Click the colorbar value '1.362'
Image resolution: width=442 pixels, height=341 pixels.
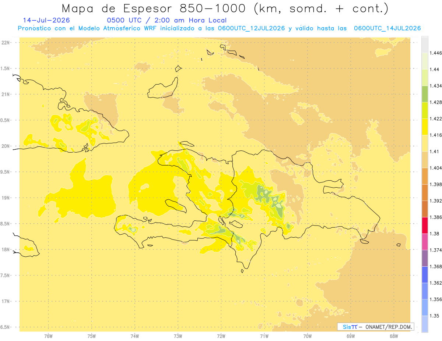436,283
